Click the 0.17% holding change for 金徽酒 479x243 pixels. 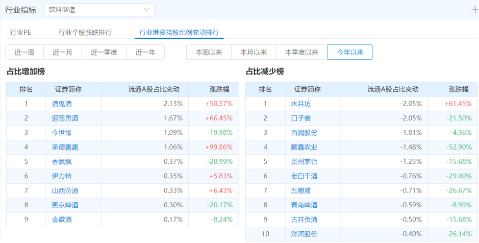(x=173, y=220)
